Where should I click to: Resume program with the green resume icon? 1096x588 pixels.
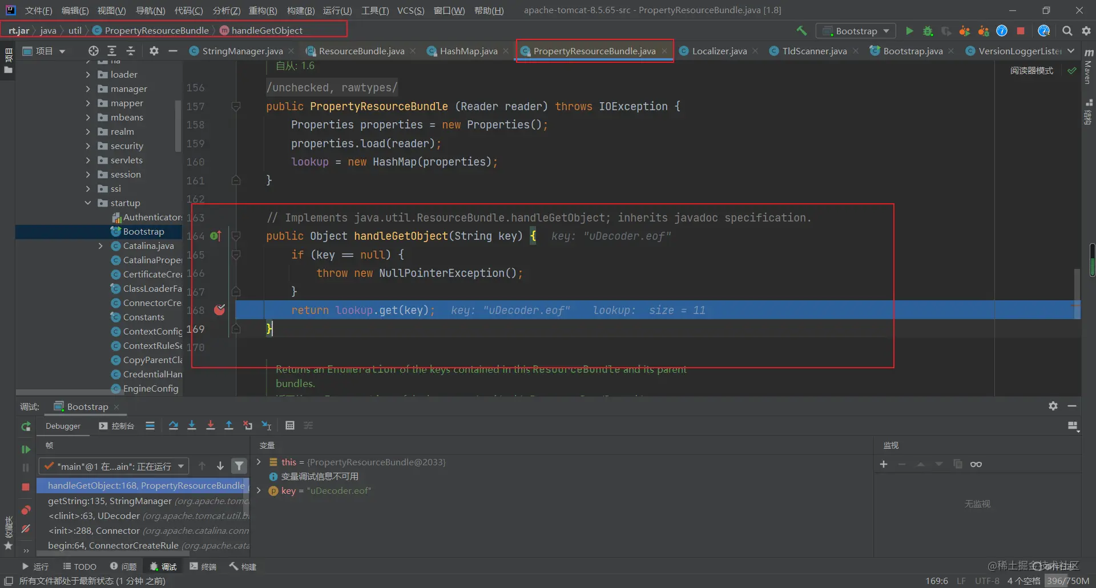(x=26, y=449)
